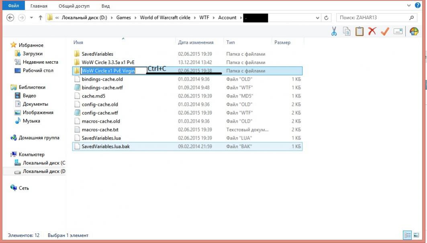The image size is (427, 243).
Task: Click the red X Delete icon
Action: (x=372, y=31)
